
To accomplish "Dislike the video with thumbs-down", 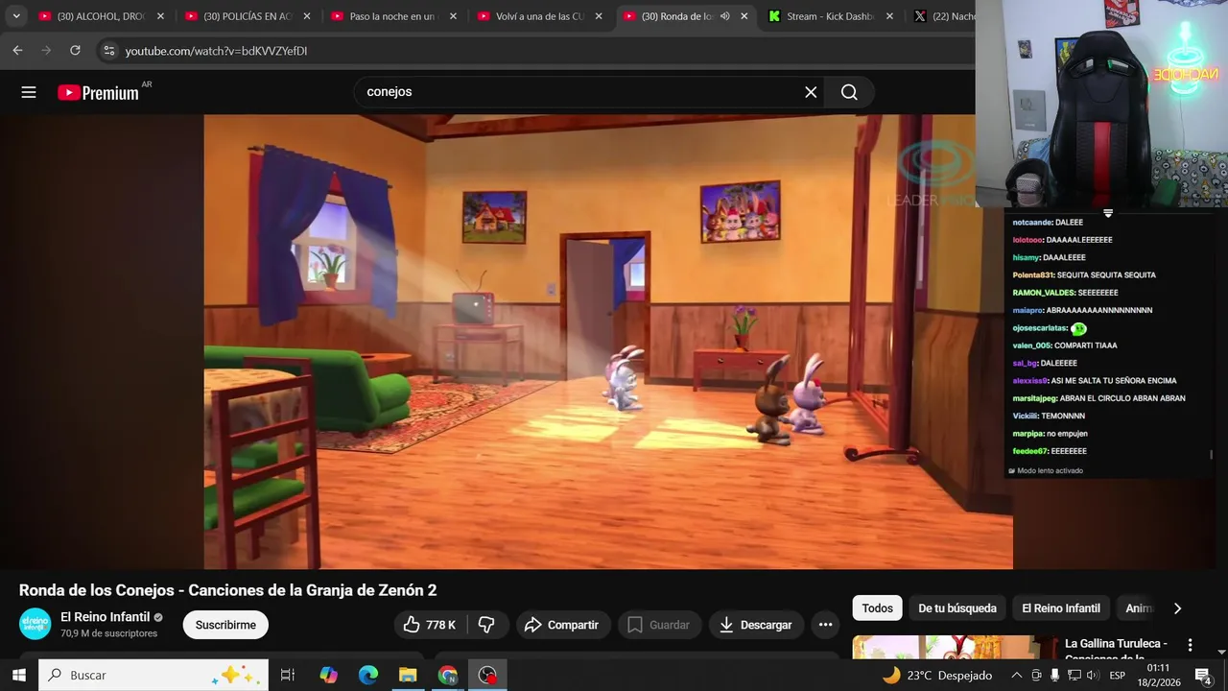I will click(487, 625).
